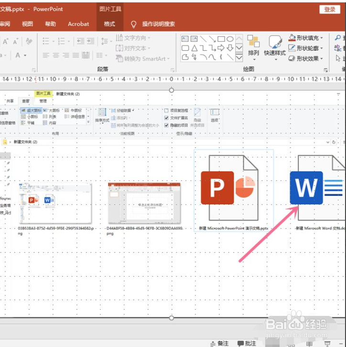Open 形状填充 shape fill menu
Viewport: 346px width, 347px height.
(x=305, y=38)
